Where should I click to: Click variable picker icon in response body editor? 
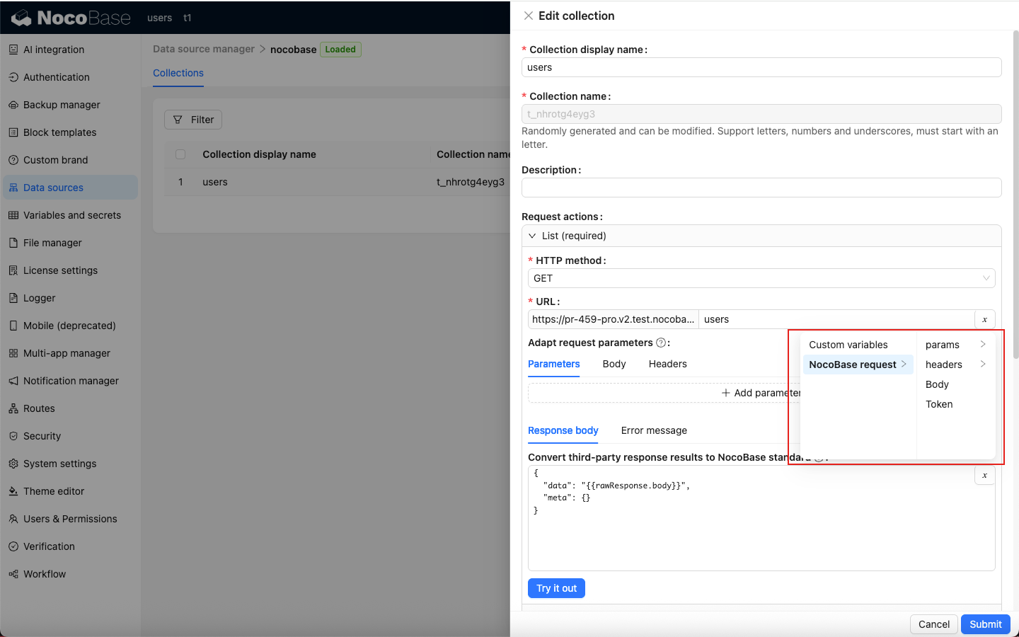[x=984, y=475]
